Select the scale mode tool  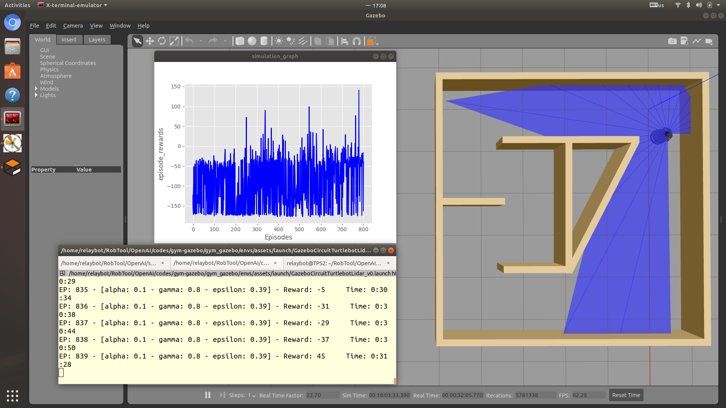tap(174, 41)
